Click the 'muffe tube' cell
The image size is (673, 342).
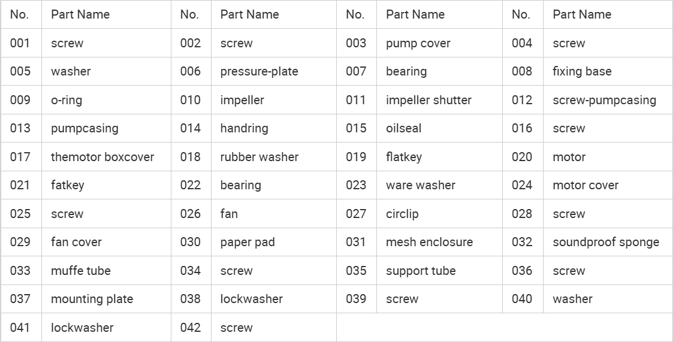[x=81, y=271]
